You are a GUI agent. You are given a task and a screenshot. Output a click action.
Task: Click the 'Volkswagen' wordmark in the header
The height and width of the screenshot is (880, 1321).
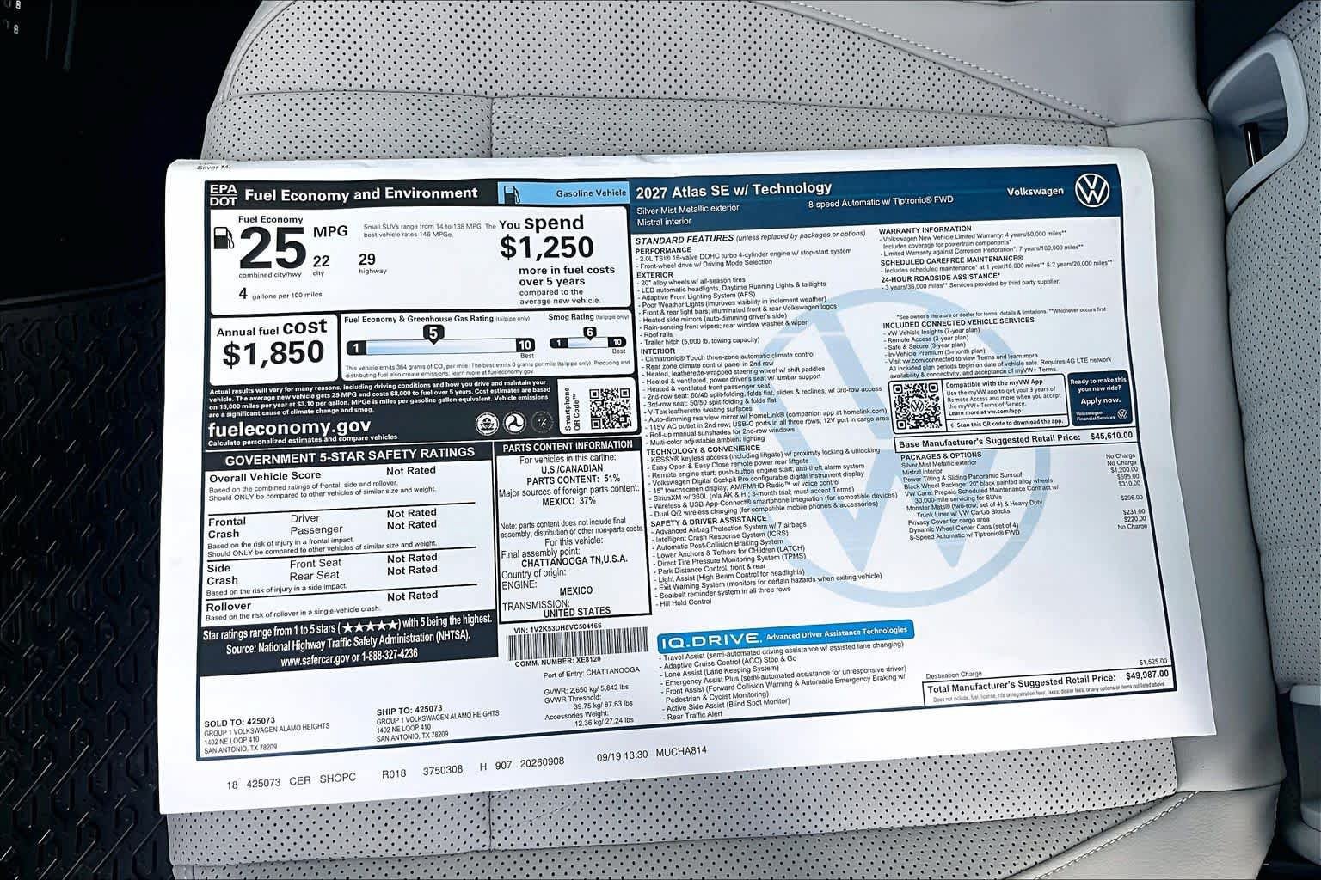pos(1035,192)
